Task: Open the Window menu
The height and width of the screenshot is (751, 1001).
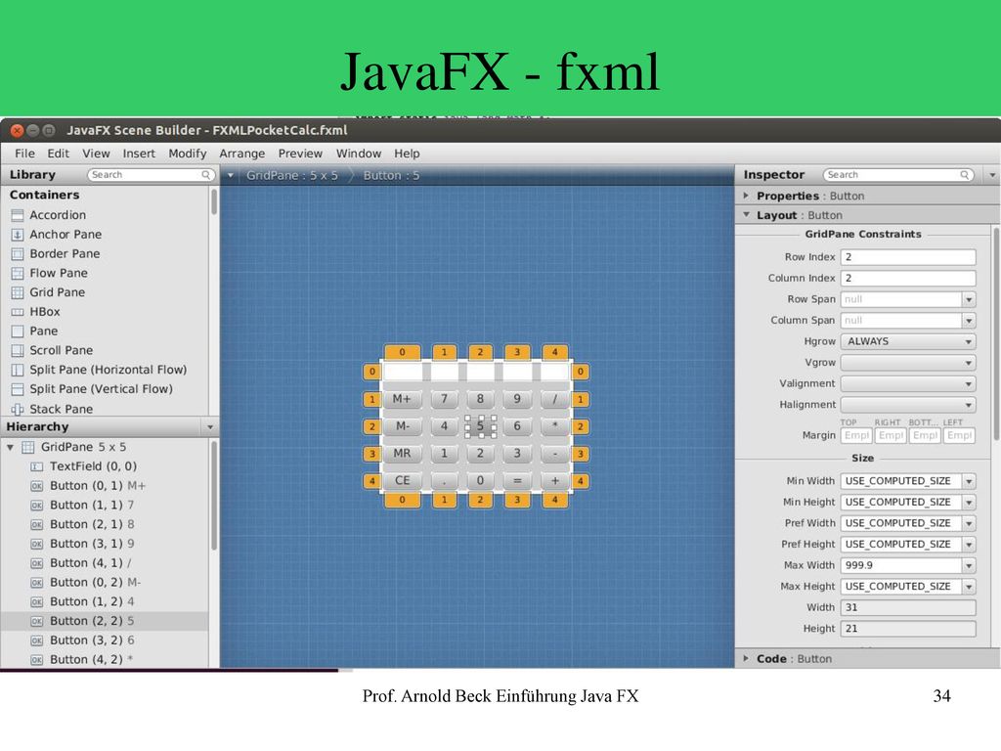Action: click(359, 154)
